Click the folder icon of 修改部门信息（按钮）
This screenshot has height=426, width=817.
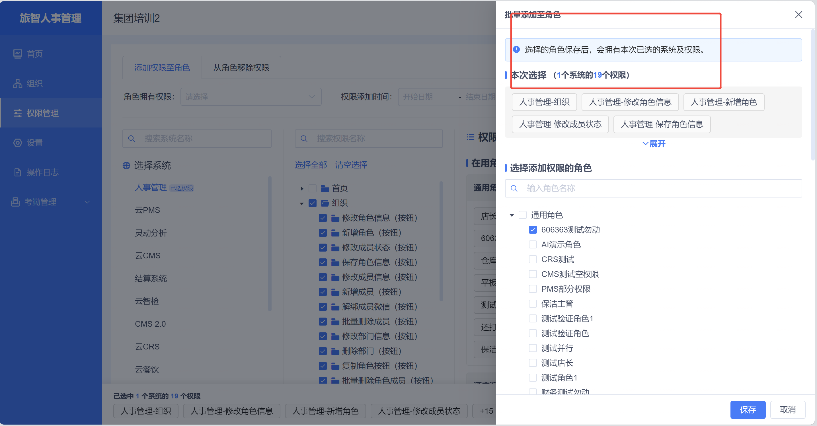coord(335,336)
